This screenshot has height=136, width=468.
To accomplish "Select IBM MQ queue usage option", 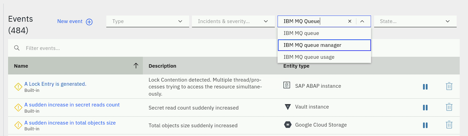I will click(324, 57).
